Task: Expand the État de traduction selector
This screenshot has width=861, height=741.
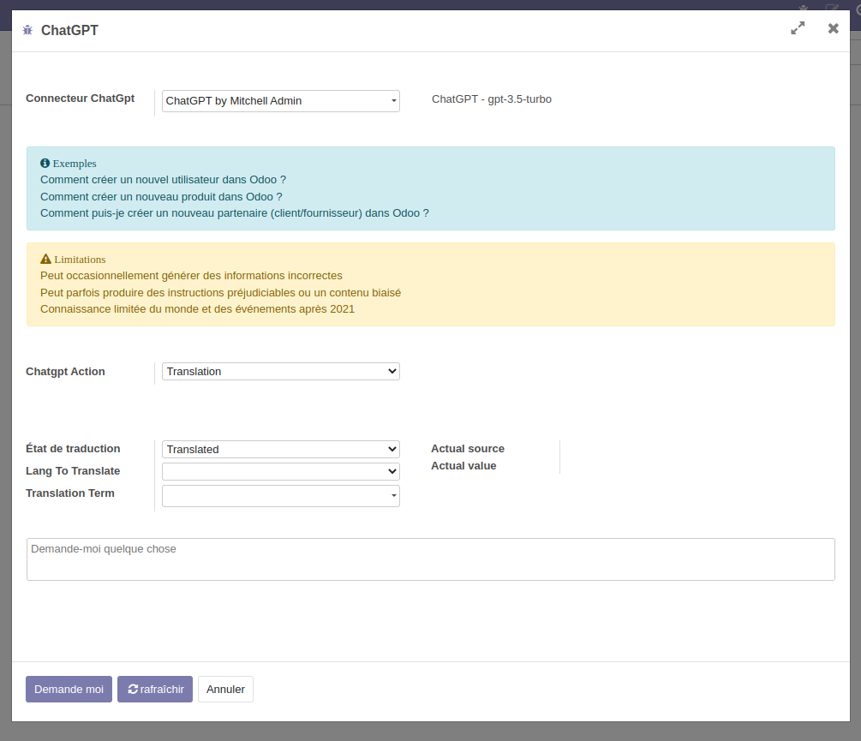Action: [x=280, y=450]
